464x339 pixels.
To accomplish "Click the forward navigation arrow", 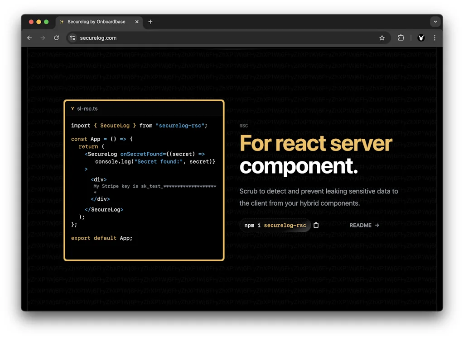I will coord(43,38).
